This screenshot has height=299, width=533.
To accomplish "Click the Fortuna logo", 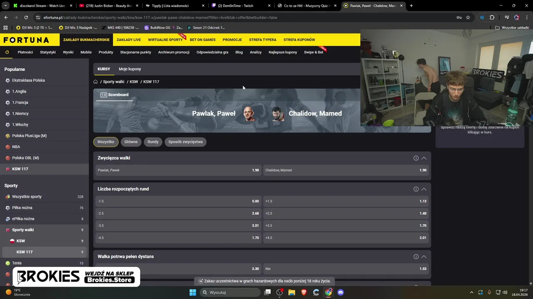I will pos(26,40).
